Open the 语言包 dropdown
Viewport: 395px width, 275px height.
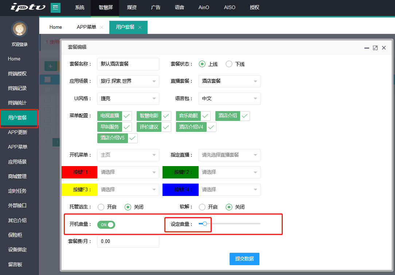tap(229, 99)
